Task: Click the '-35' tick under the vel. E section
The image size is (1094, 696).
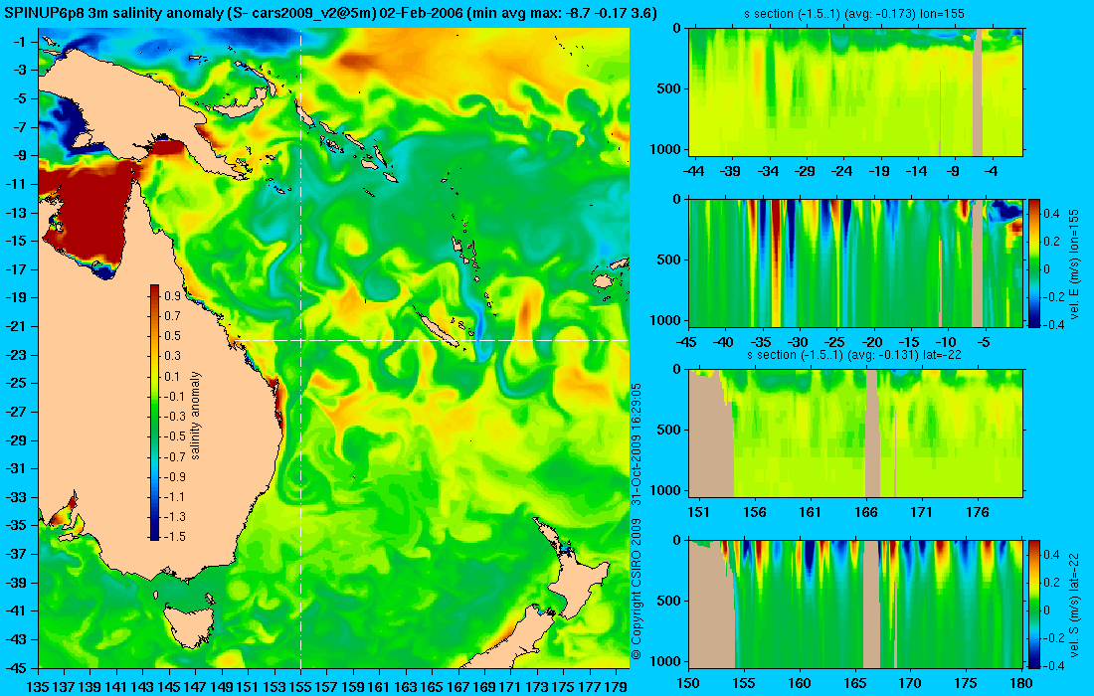Action: pyautogui.click(x=761, y=342)
